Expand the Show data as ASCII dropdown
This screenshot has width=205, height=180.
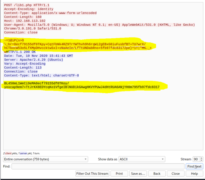(x=142, y=159)
